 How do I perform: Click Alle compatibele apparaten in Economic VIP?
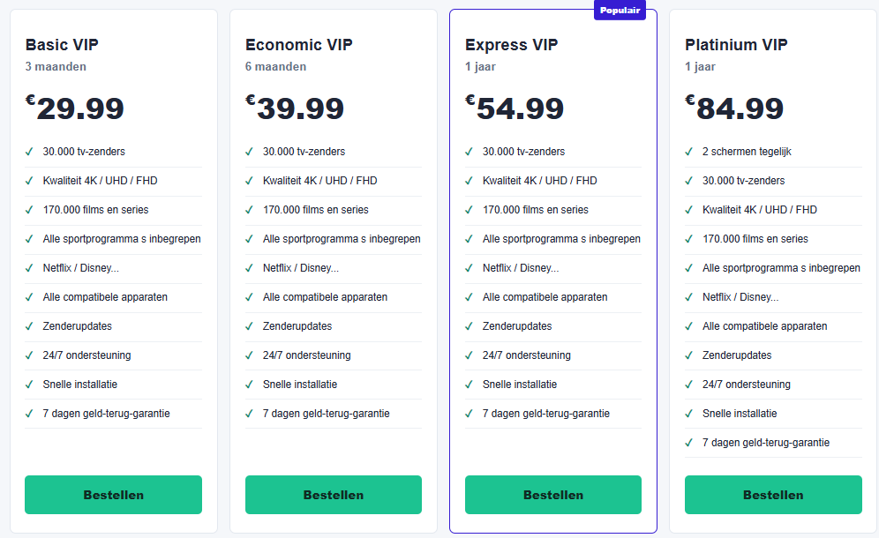coord(325,297)
